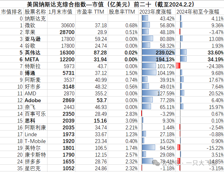
Task: Select market cap value 30600
Action: tap(68, 25)
